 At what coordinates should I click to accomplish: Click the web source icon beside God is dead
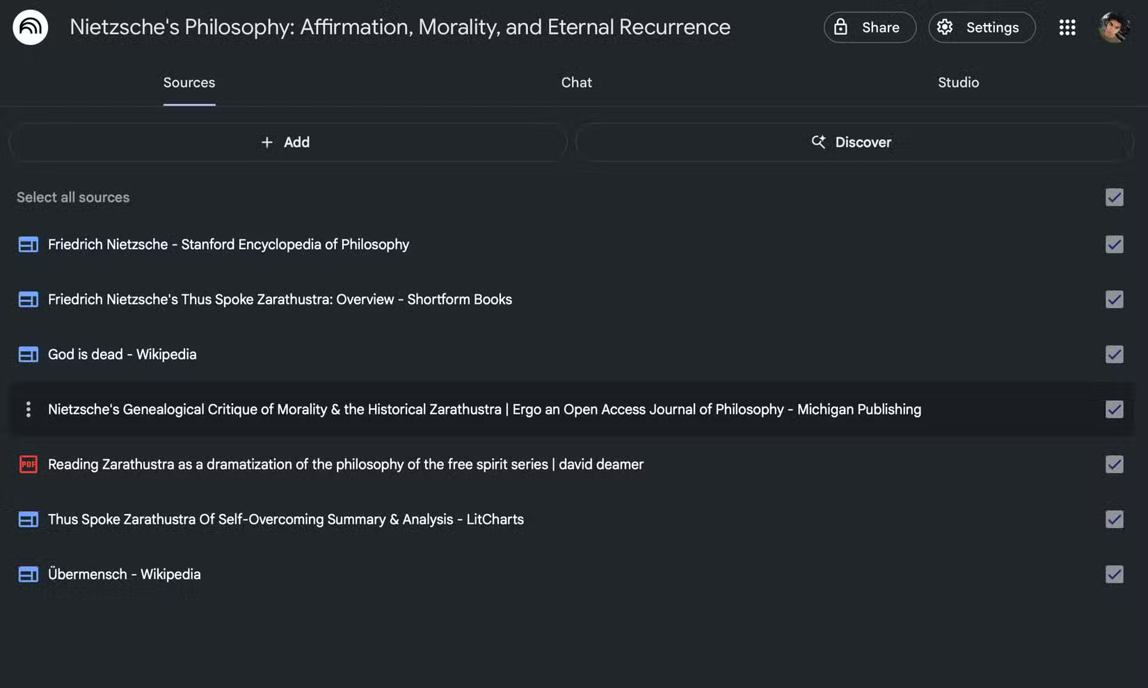click(28, 354)
